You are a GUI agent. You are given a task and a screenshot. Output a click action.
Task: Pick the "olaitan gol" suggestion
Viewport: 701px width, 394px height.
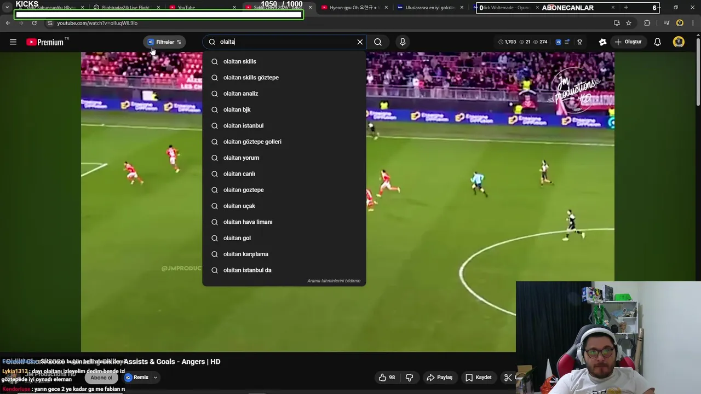pyautogui.click(x=284, y=238)
